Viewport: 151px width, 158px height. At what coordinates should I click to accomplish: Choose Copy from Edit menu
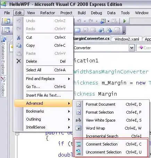[x=43, y=45]
